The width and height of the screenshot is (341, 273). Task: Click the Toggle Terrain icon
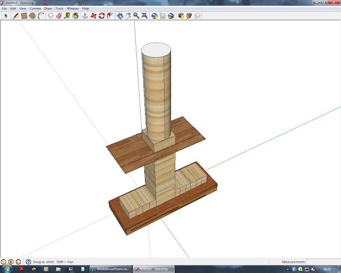tap(163, 15)
